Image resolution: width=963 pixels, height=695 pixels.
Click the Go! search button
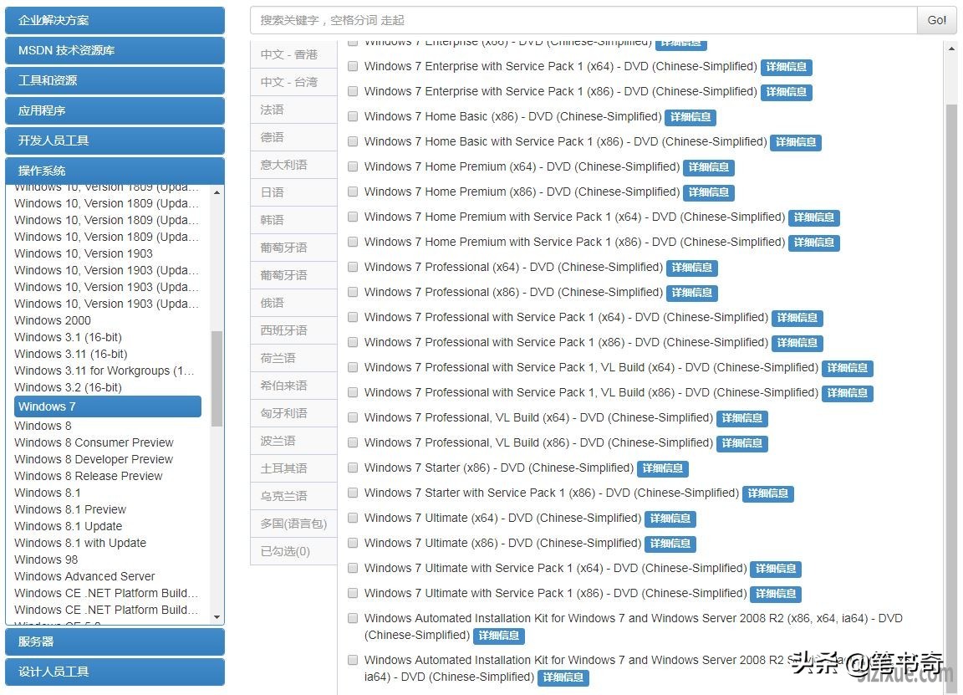pyautogui.click(x=935, y=20)
